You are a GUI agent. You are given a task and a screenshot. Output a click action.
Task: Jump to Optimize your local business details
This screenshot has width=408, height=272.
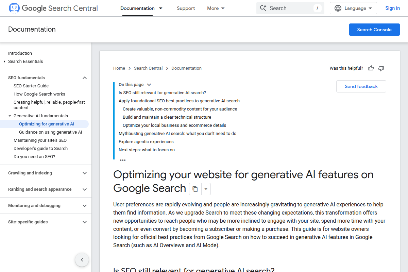pyautogui.click(x=174, y=125)
